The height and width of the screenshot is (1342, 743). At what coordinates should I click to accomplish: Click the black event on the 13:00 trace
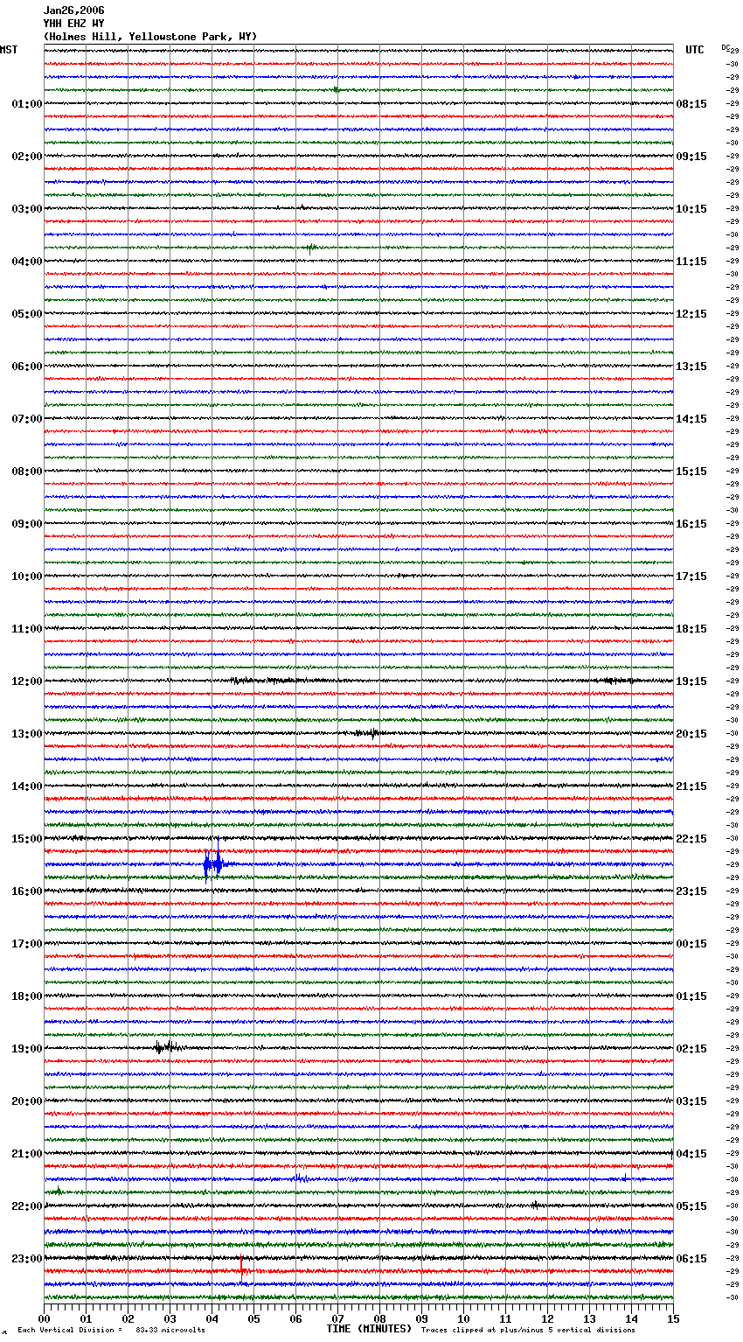point(369,732)
